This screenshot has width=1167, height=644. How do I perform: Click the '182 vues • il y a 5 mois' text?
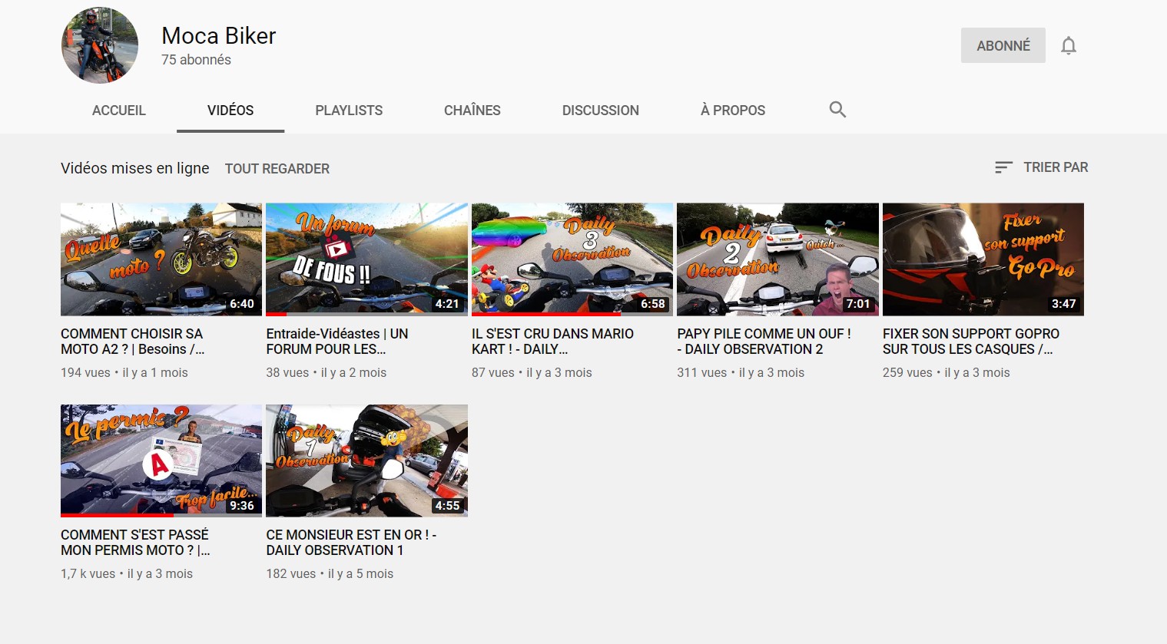[330, 573]
